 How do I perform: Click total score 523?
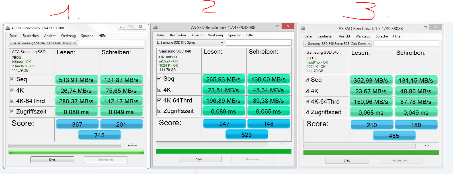pyautogui.click(x=247, y=135)
